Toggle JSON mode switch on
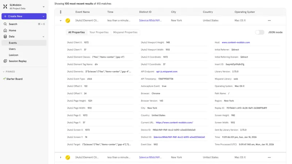292x164 pixels. (x=260, y=32)
